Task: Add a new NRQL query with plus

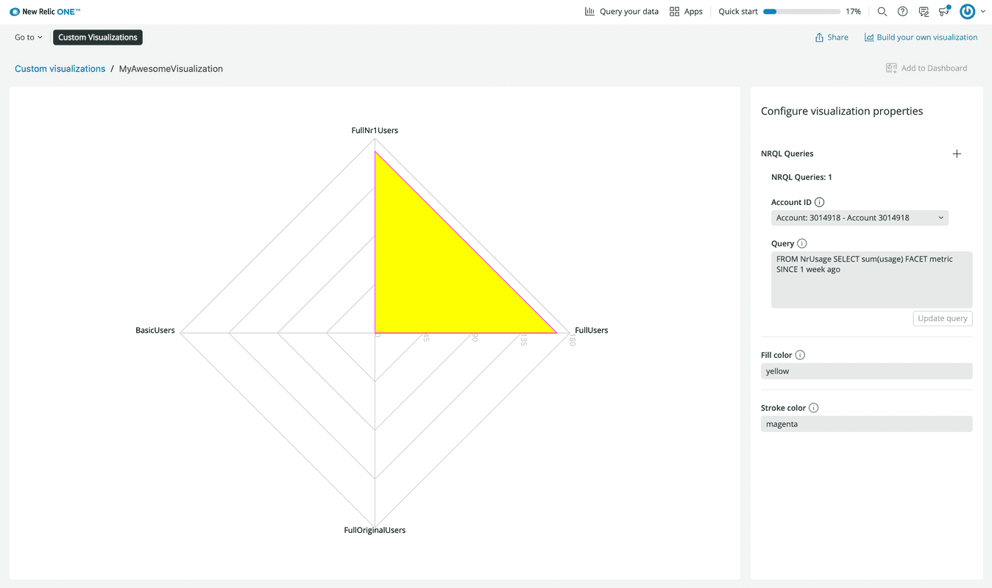Action: click(957, 154)
